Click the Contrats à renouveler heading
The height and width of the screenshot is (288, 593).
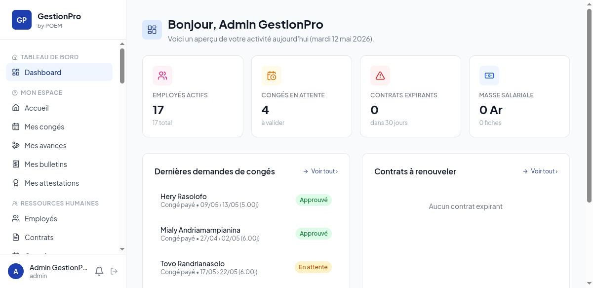click(415, 171)
